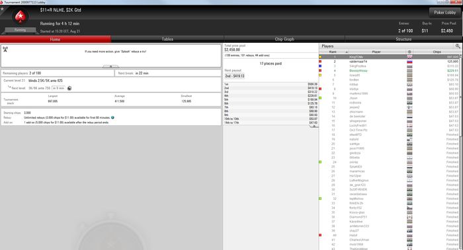Image resolution: width=463 pixels, height=250 pixels.
Task: Select player valdemaar74 in the list
Action: [389, 61]
